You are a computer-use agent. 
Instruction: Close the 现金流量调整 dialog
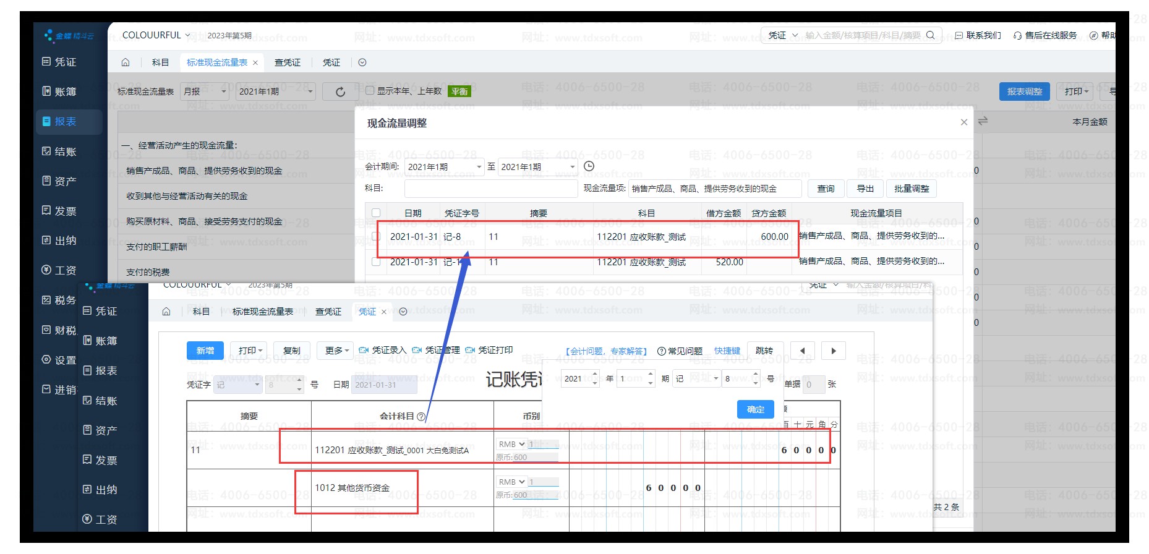click(x=963, y=122)
